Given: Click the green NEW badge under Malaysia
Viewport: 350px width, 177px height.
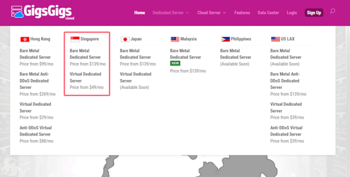Looking at the screenshot, I should pyautogui.click(x=175, y=63).
